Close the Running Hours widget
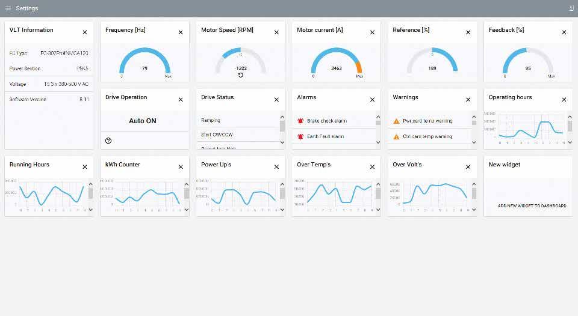The image size is (578, 316). [85, 167]
